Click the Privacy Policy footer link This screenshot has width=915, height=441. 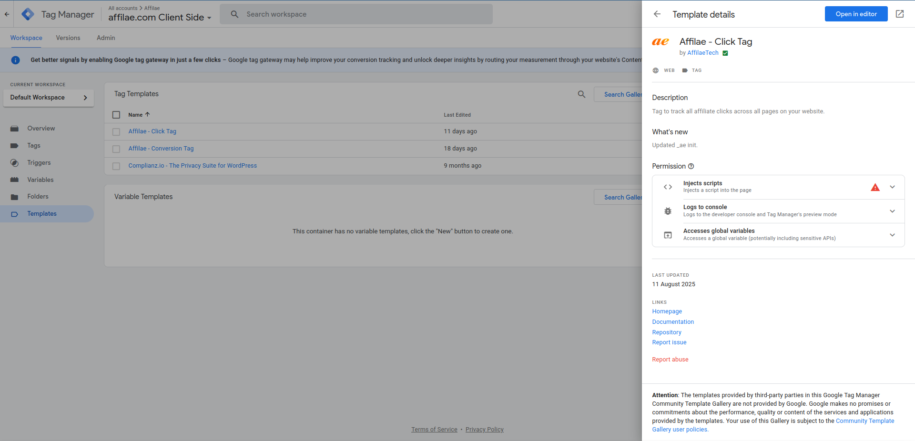(484, 430)
